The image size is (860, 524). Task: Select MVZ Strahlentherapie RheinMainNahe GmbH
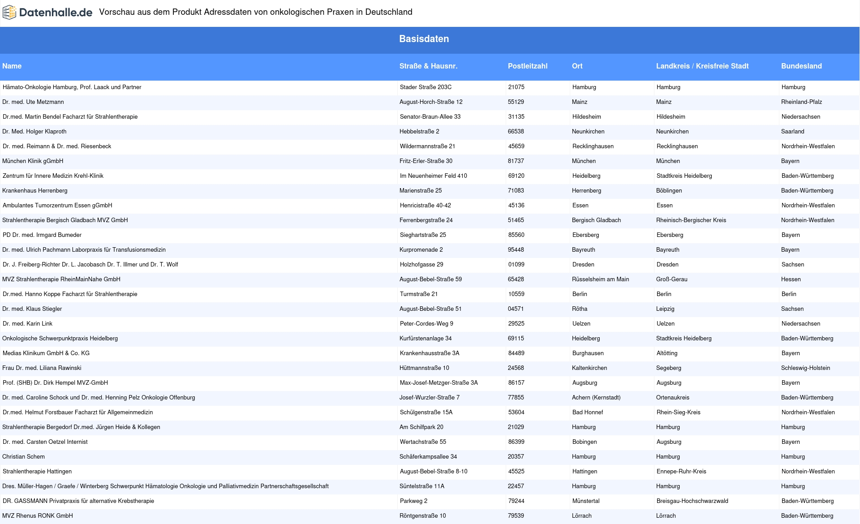61,279
